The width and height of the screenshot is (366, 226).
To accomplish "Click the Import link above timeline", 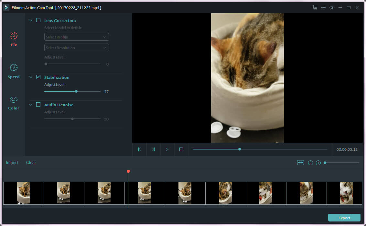I will click(12, 162).
